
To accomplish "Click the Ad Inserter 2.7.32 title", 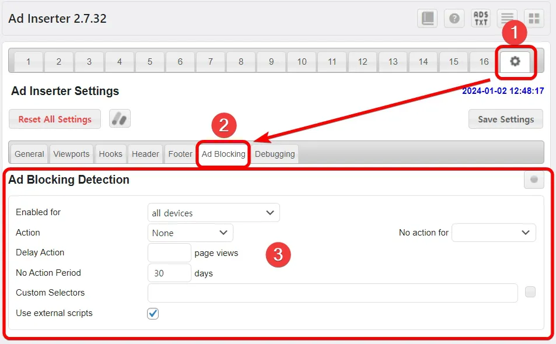I will pos(57,19).
